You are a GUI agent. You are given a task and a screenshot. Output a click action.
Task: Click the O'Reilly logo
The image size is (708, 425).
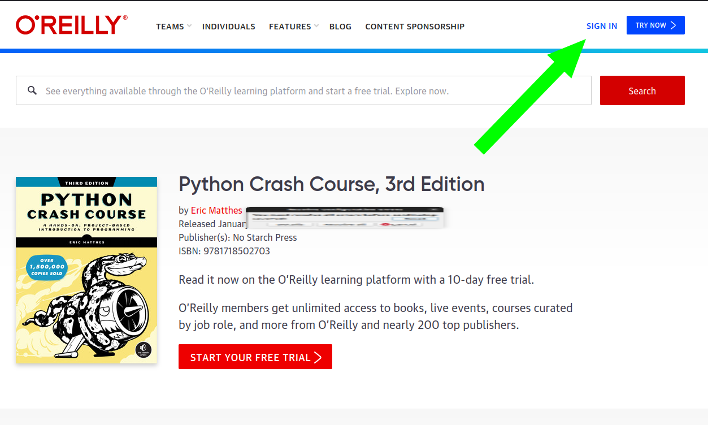click(x=72, y=25)
